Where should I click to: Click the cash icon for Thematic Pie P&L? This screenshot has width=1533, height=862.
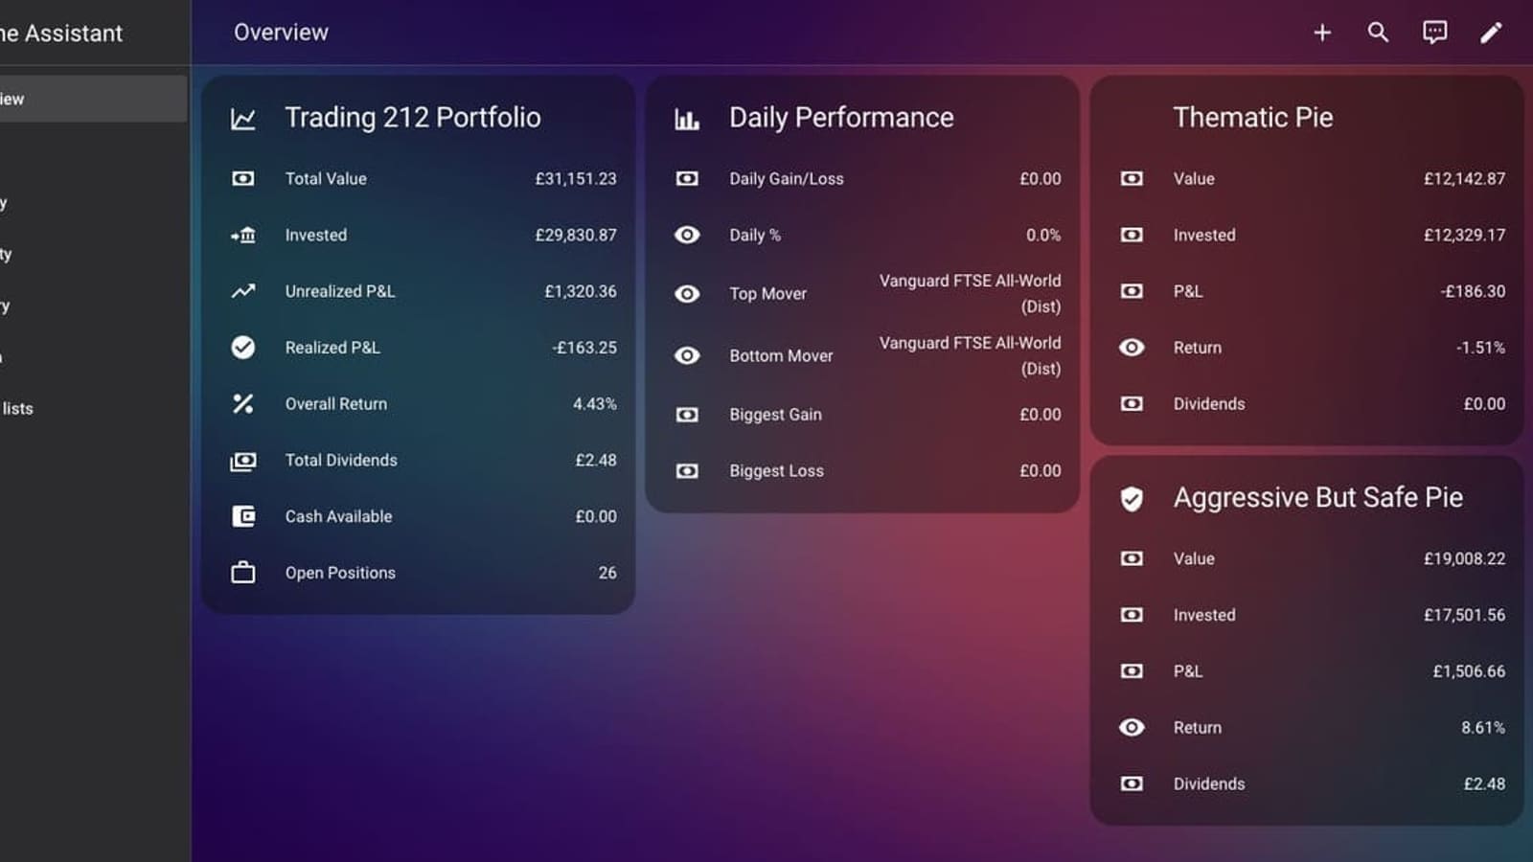coord(1132,291)
